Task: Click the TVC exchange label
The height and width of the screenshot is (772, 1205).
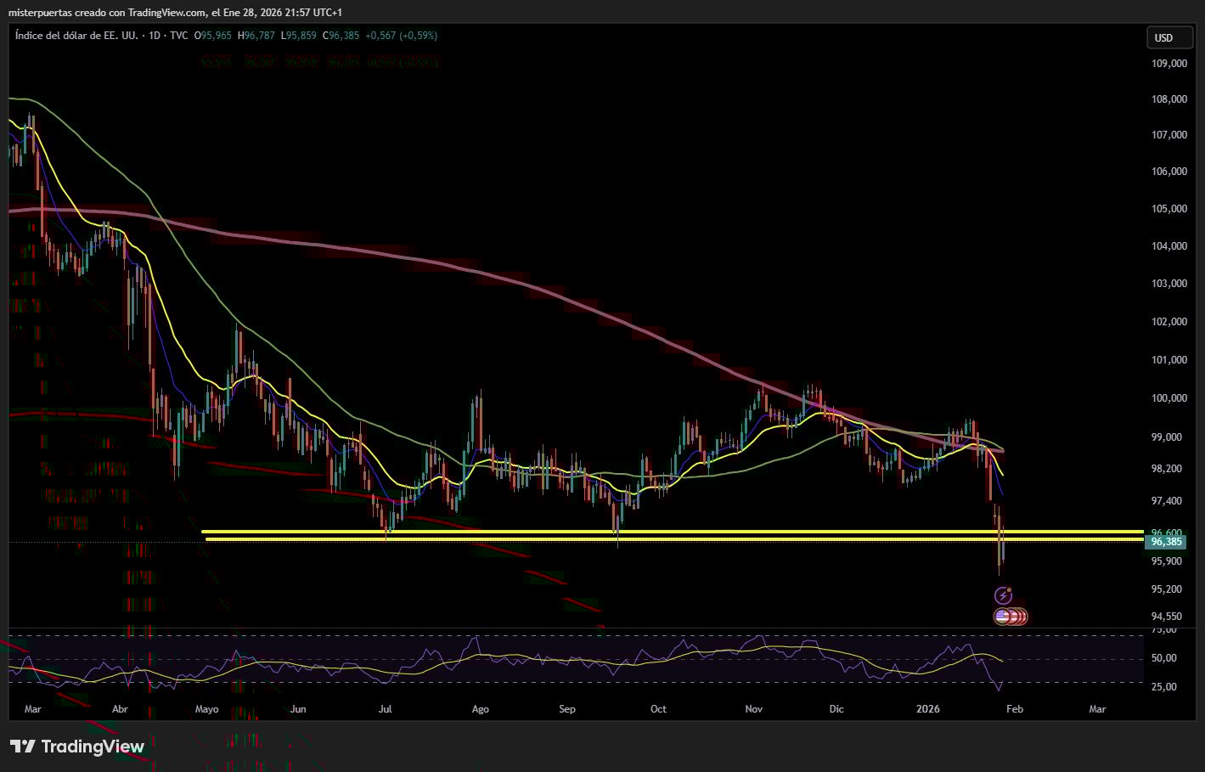Action: [x=179, y=36]
